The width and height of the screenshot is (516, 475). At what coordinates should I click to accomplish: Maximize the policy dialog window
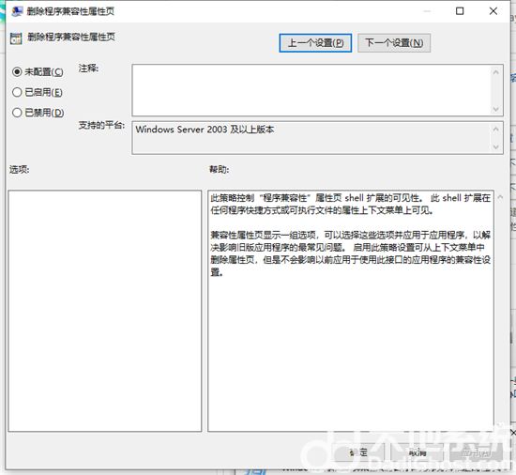click(x=460, y=11)
